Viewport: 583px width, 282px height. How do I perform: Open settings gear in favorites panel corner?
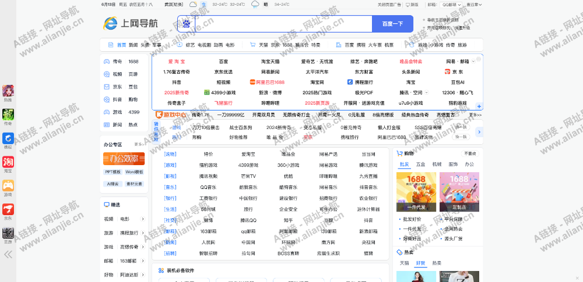click(x=479, y=59)
